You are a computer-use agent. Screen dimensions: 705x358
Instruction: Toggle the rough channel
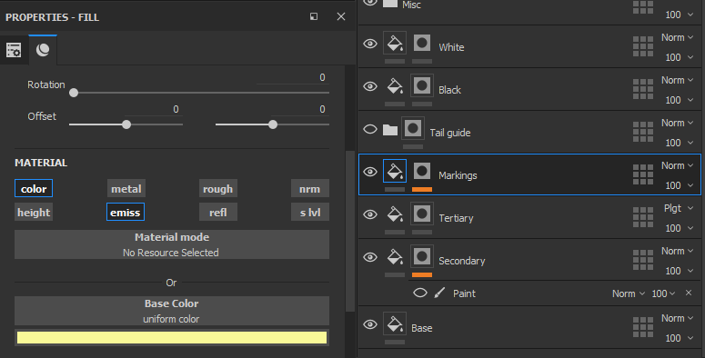218,189
